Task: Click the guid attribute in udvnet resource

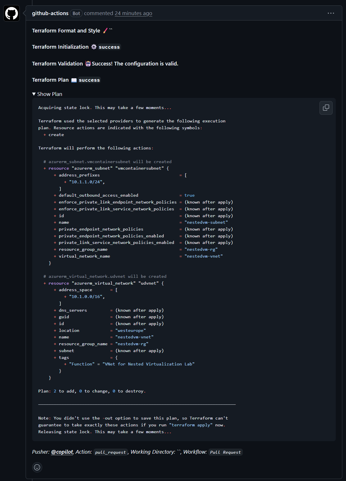Action: click(64, 317)
